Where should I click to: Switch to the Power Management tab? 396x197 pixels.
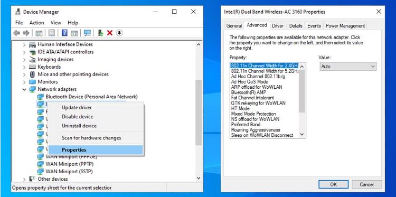(345, 26)
